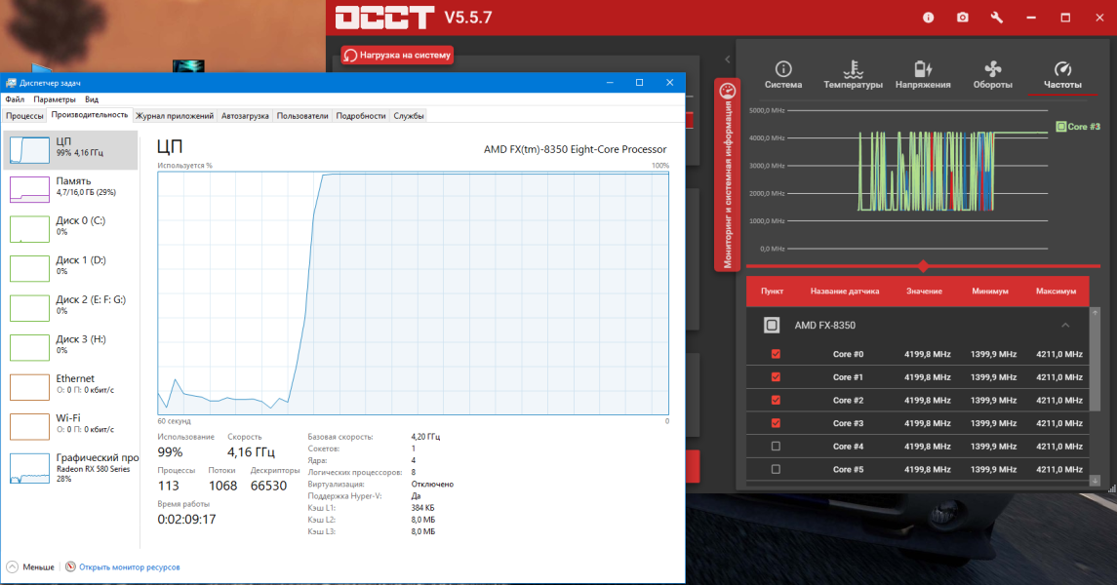Open OCCT settings wrench icon
Image resolution: width=1117 pixels, height=585 pixels.
997,18
